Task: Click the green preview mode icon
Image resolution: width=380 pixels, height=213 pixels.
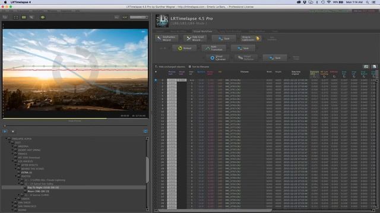Action: 24,17
